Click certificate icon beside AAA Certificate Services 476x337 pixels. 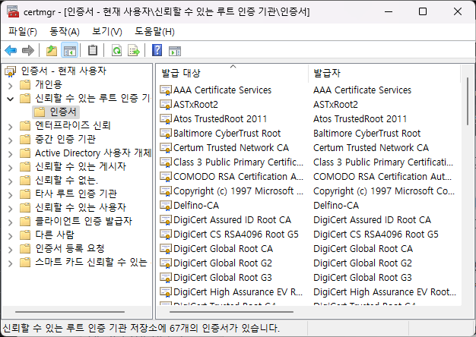point(166,90)
